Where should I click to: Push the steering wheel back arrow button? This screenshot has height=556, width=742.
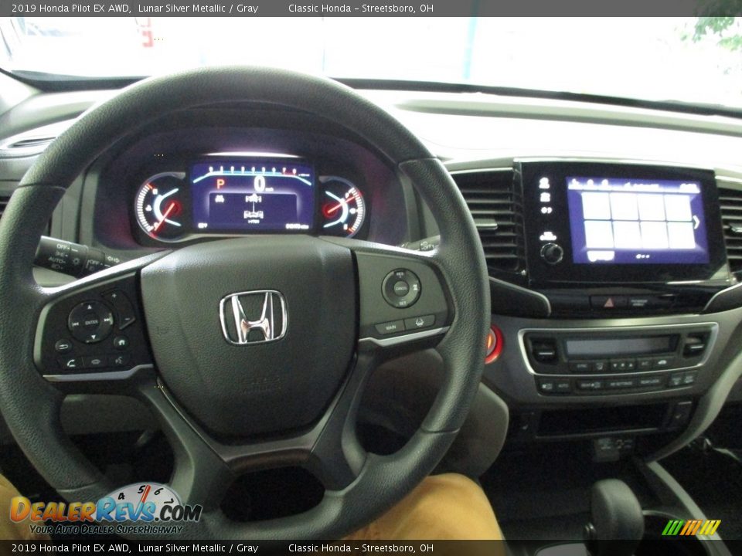[63, 346]
